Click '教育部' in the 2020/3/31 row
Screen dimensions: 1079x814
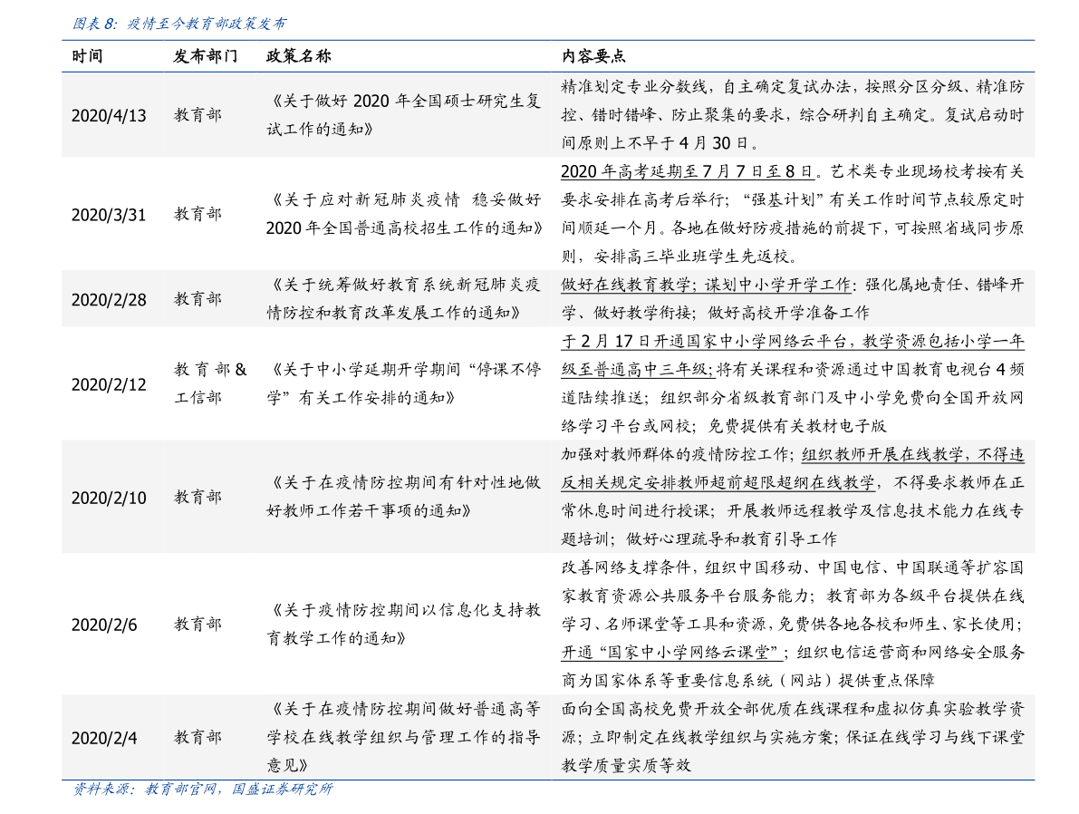click(197, 214)
